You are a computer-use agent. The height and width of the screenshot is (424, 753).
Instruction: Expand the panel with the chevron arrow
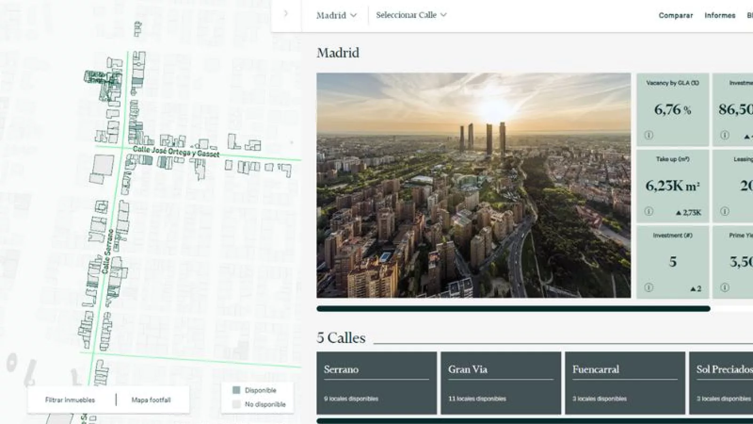click(286, 14)
